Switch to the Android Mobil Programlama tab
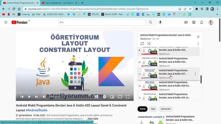The height and width of the screenshot is (124, 221). tap(21, 3)
